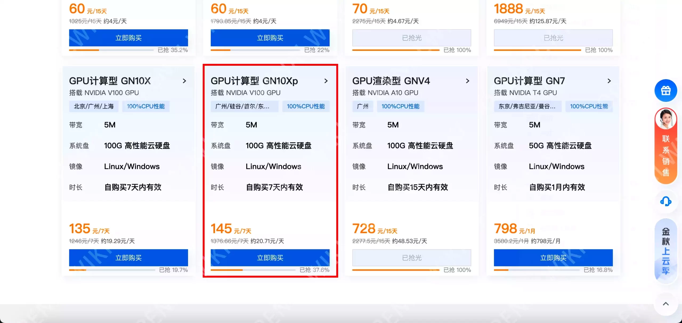Image resolution: width=682 pixels, height=323 pixels.
Task: Buy now the 135元/7天 GN10X plan
Action: pos(128,258)
